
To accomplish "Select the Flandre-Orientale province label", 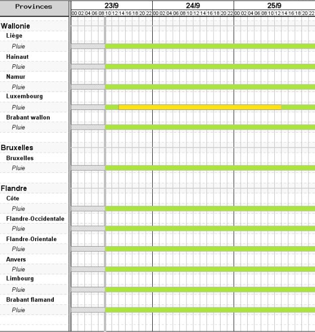I will click(31, 239).
